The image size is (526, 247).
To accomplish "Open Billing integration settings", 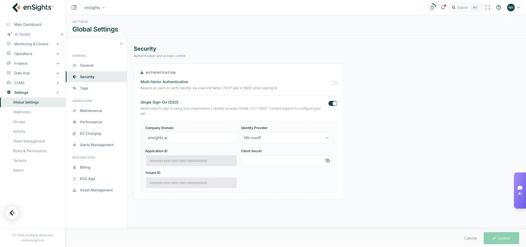I will (x=96, y=167).
